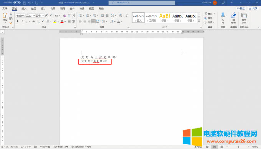Screen dimensions: 261x149
Task: Select the bulleted list icon
Action: click(x=80, y=15)
